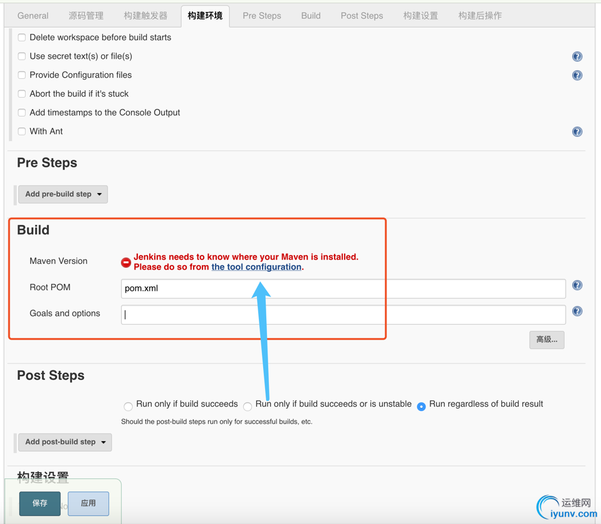
Task: Enable Abort the build if it's stuck
Action: click(22, 94)
